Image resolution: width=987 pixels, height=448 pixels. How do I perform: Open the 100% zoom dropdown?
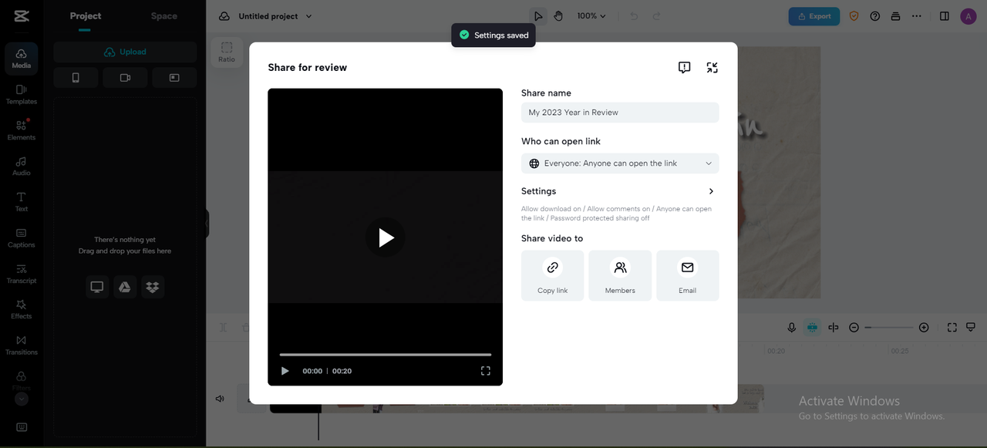coord(591,16)
